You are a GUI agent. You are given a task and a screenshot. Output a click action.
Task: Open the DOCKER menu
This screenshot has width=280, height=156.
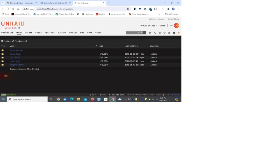coord(73,33)
